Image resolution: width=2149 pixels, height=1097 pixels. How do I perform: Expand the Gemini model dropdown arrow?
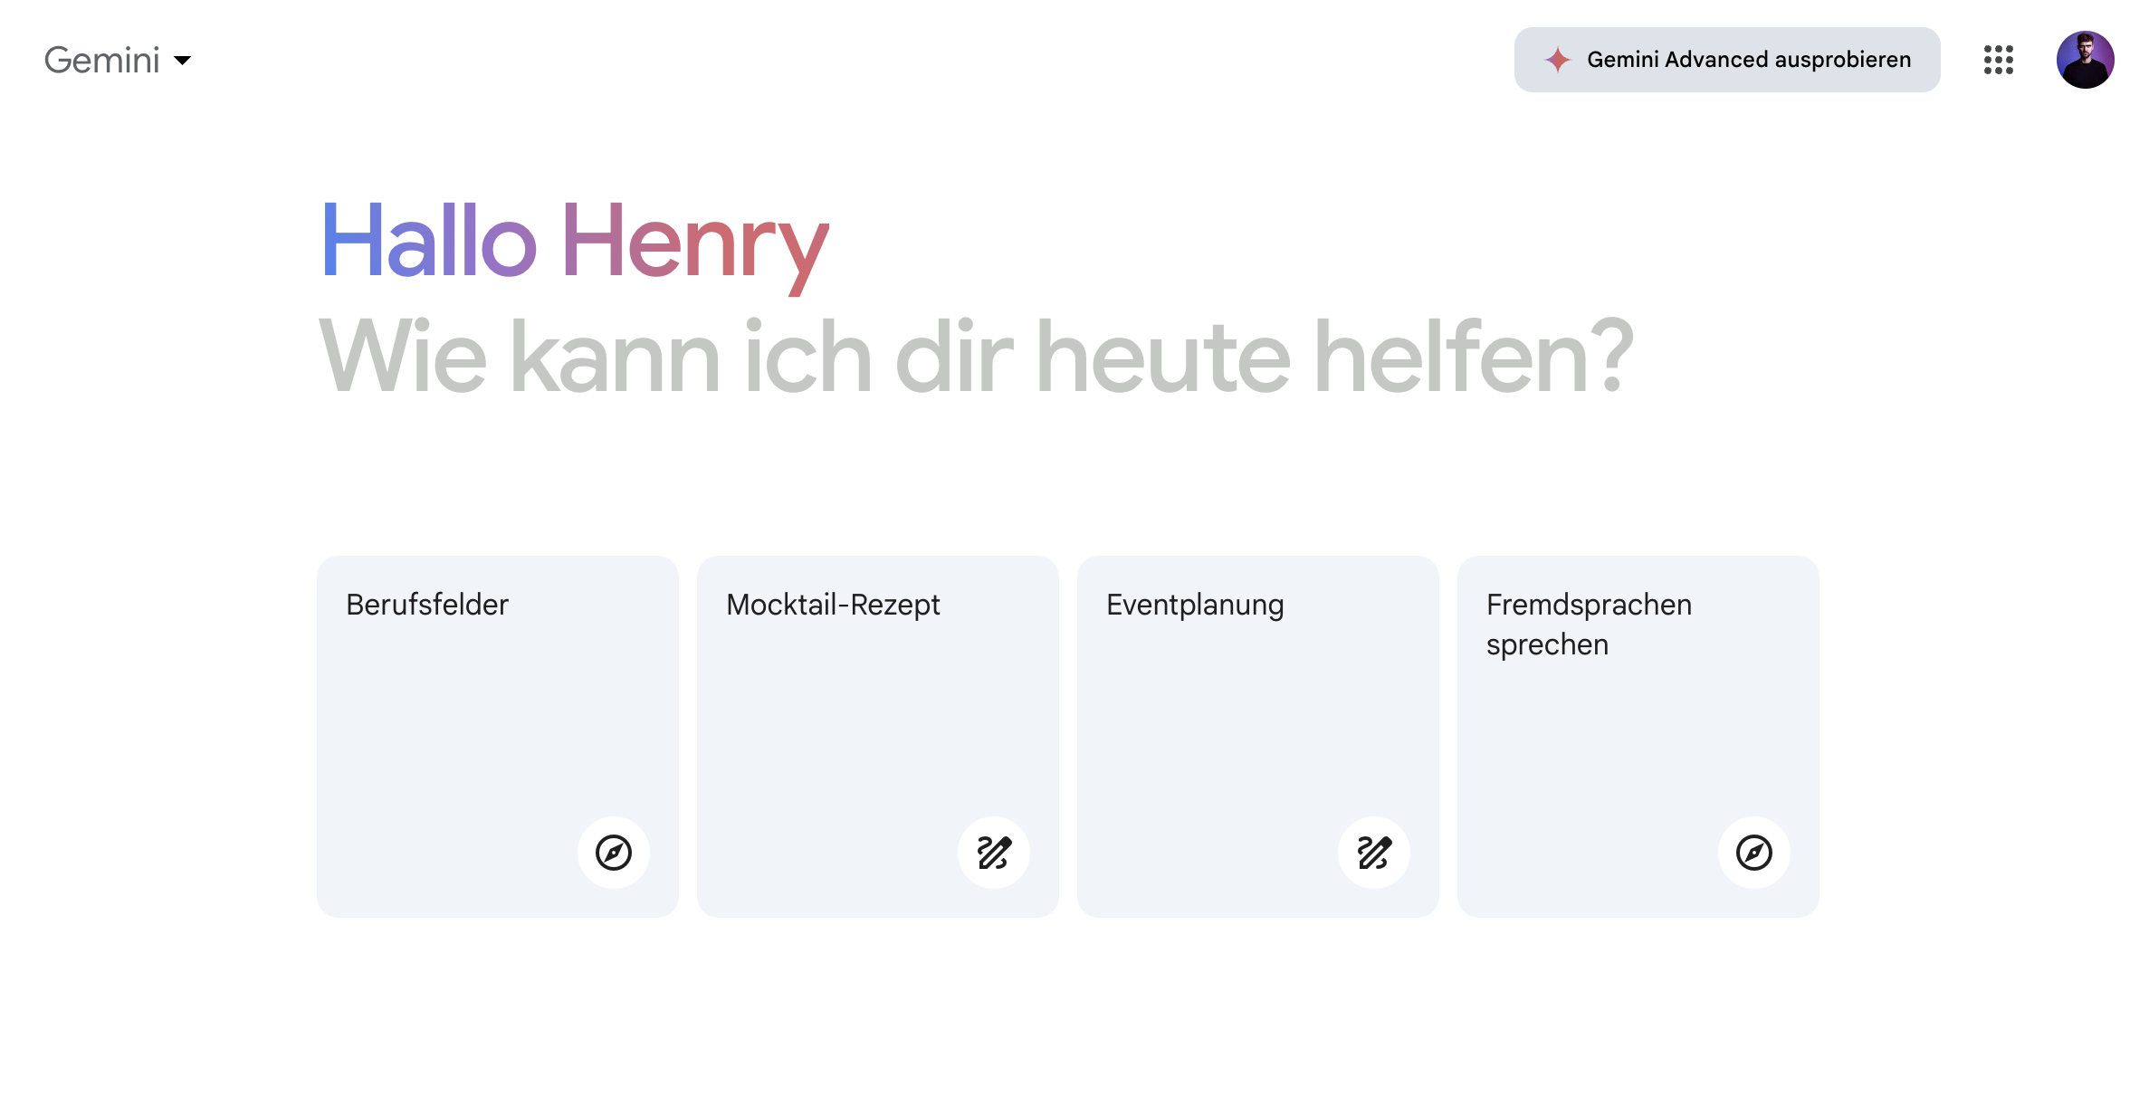tap(183, 61)
